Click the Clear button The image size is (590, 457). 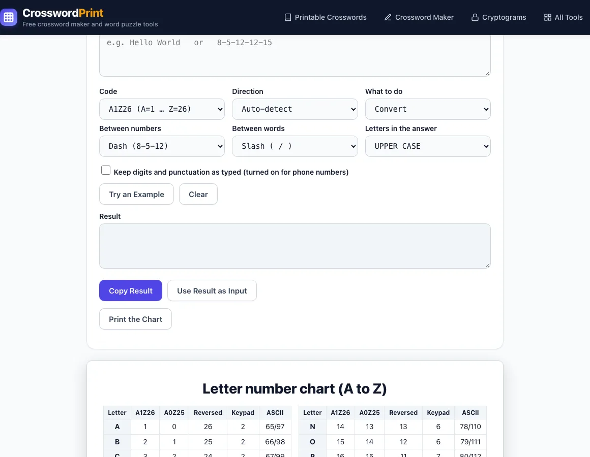pyautogui.click(x=198, y=194)
